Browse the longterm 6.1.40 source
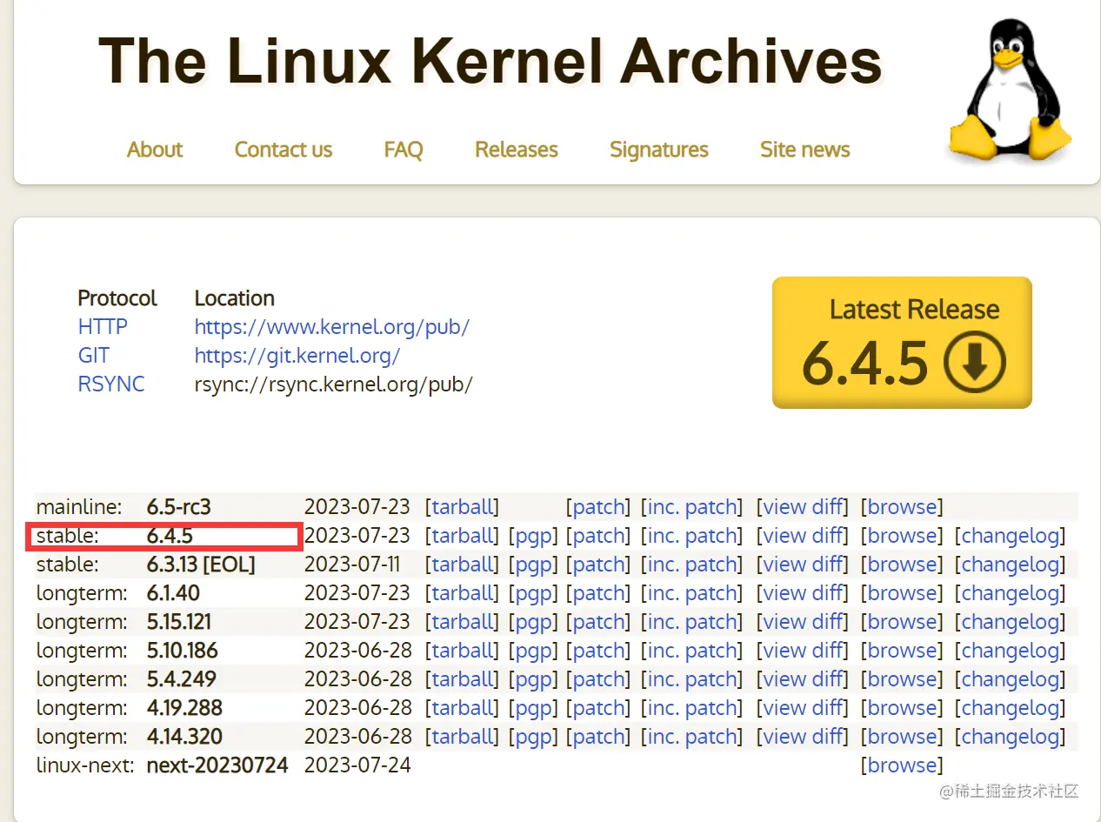Image resolution: width=1101 pixels, height=822 pixels. click(902, 593)
